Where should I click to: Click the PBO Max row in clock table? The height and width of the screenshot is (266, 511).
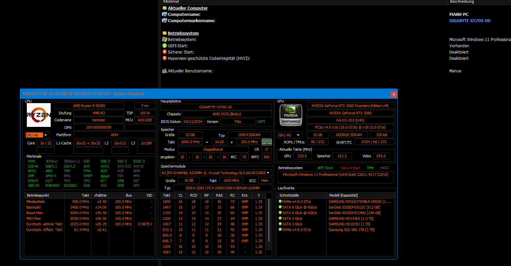tap(89, 218)
